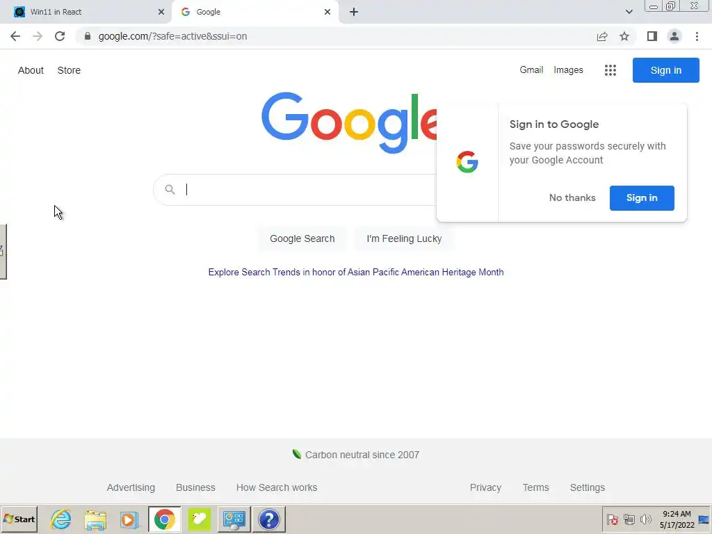
Task: Expand the tab search chevron
Action: pyautogui.click(x=629, y=12)
